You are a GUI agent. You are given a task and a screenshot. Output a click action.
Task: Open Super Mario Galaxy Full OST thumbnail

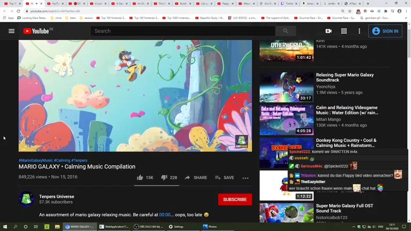click(x=286, y=213)
